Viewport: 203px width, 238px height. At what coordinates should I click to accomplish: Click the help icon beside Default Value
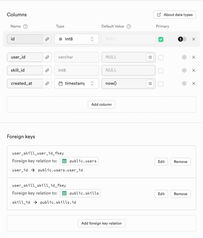tap(129, 27)
